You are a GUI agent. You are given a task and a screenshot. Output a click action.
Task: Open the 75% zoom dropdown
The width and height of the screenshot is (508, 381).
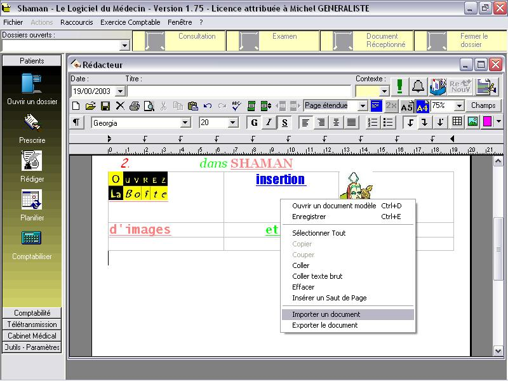(459, 105)
